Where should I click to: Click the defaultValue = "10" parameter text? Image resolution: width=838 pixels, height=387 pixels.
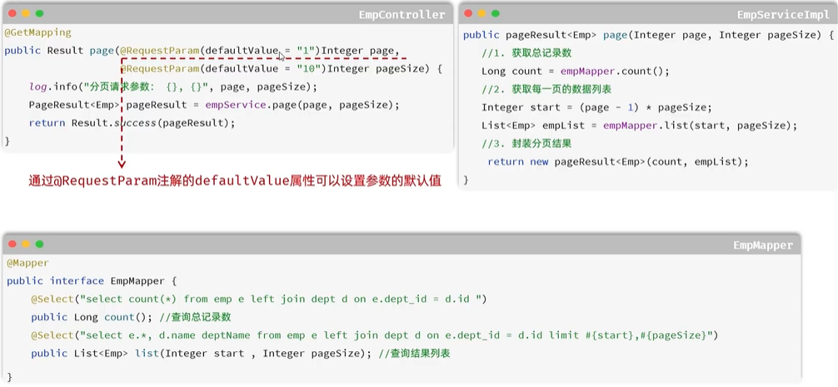point(265,69)
